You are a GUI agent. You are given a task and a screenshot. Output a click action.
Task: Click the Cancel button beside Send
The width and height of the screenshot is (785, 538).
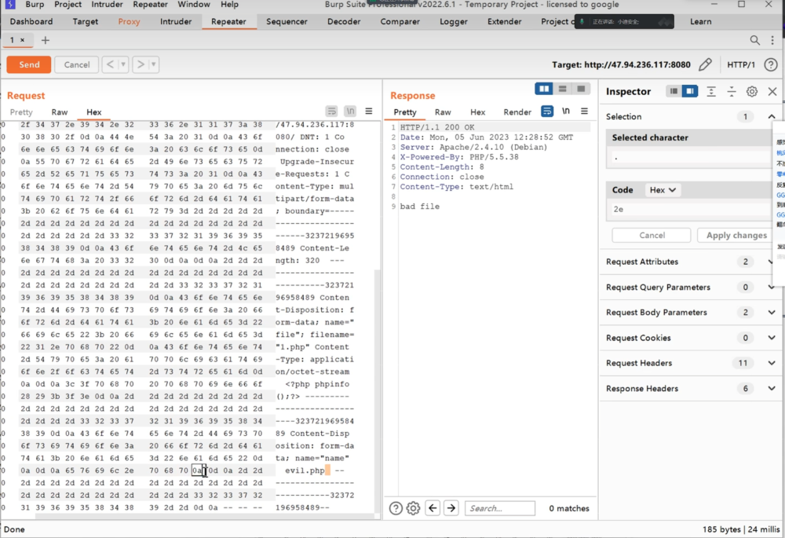click(x=77, y=64)
